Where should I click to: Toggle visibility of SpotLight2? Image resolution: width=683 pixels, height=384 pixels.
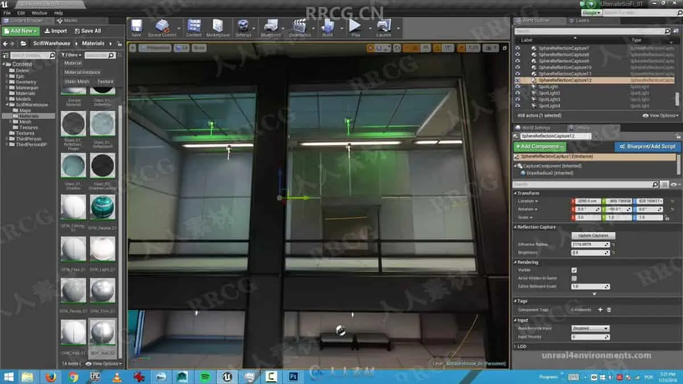[x=517, y=93]
